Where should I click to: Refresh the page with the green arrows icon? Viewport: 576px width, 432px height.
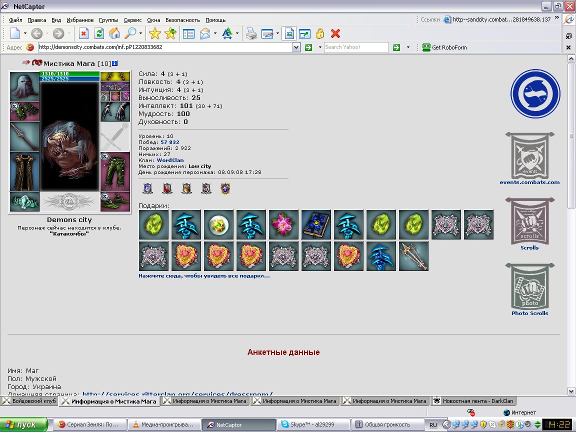point(99,34)
